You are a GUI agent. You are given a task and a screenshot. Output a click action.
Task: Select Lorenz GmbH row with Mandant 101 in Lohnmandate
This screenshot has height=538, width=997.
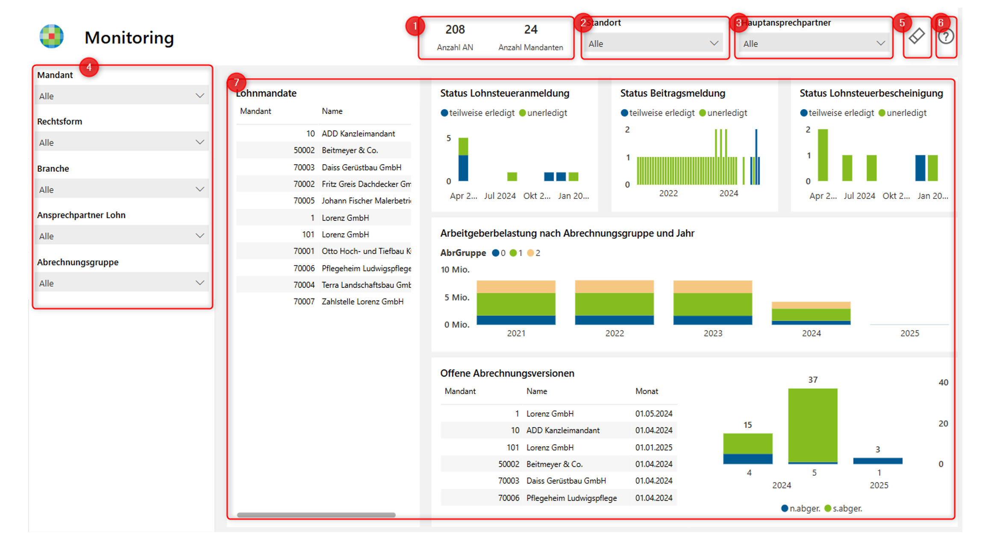point(324,234)
